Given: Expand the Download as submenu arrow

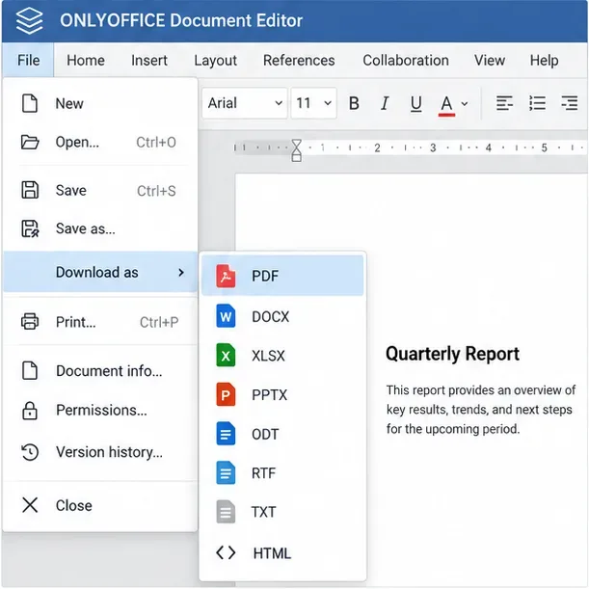Looking at the screenshot, I should coord(181,273).
